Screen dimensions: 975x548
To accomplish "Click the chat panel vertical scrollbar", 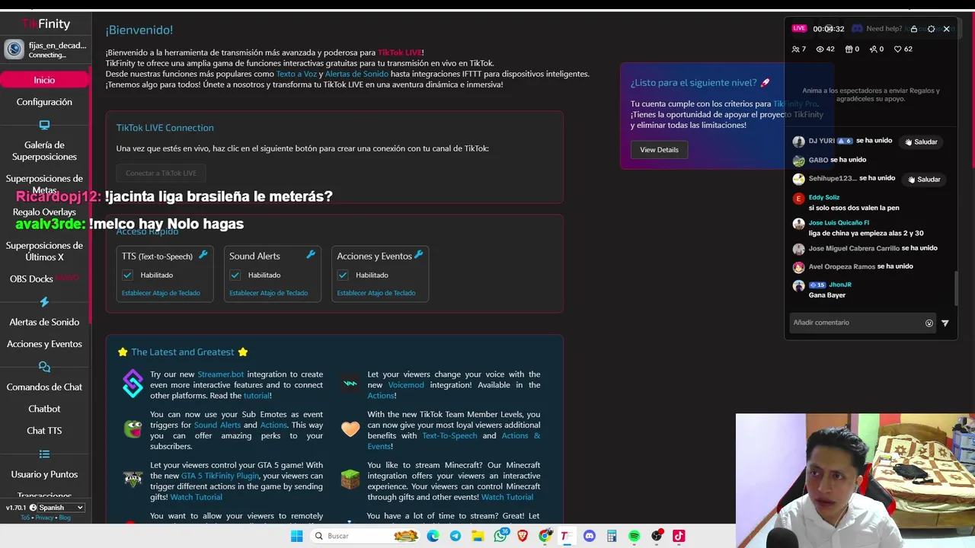I will point(957,288).
